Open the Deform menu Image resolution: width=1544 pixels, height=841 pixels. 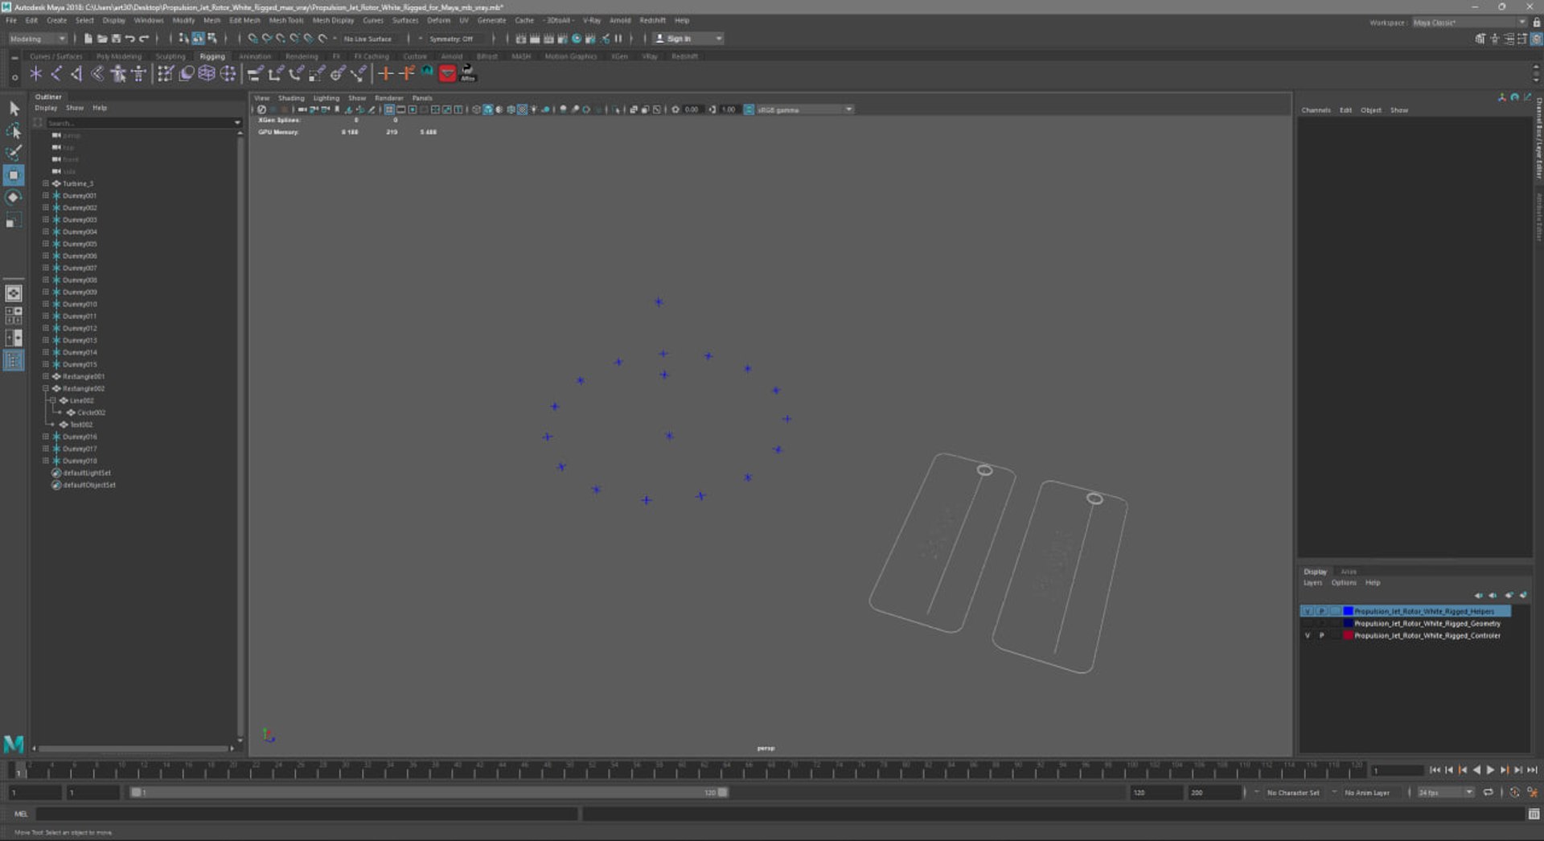pyautogui.click(x=438, y=21)
